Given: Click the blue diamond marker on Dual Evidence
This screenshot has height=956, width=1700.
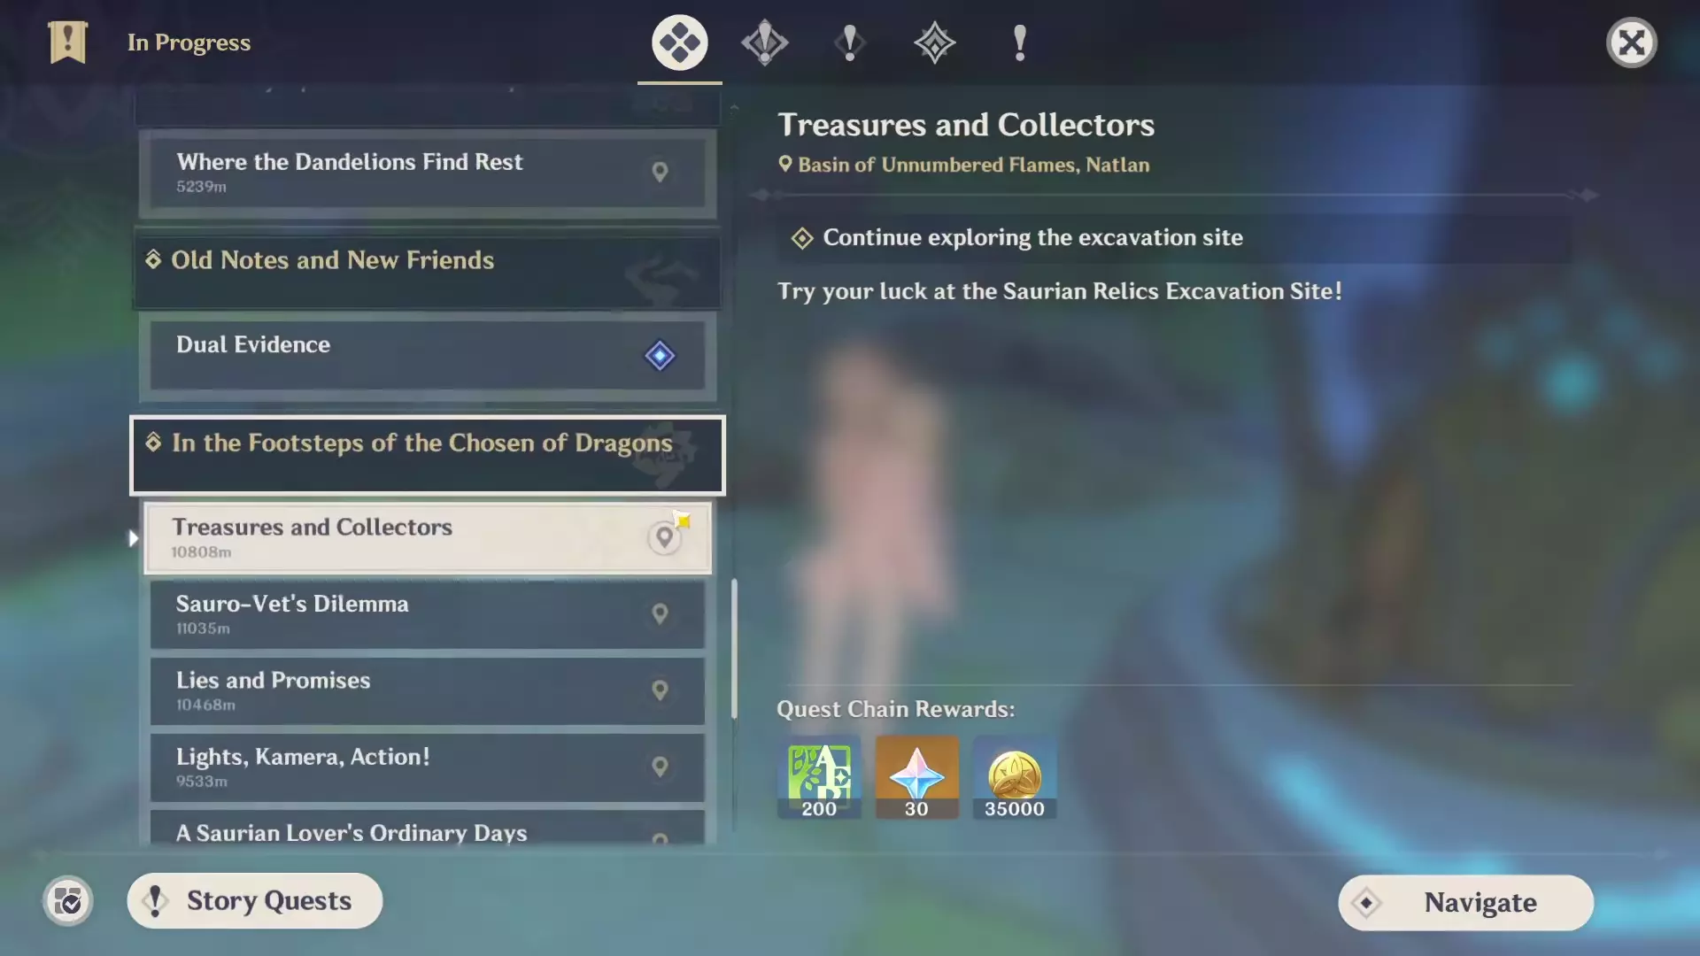Looking at the screenshot, I should coord(660,355).
